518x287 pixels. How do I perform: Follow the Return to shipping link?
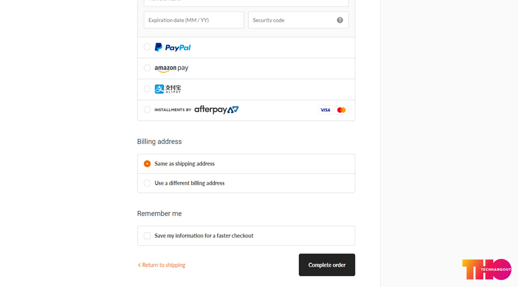[x=164, y=265]
